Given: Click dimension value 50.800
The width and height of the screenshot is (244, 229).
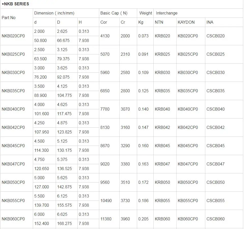Looking at the screenshot, I should coord(40,41).
